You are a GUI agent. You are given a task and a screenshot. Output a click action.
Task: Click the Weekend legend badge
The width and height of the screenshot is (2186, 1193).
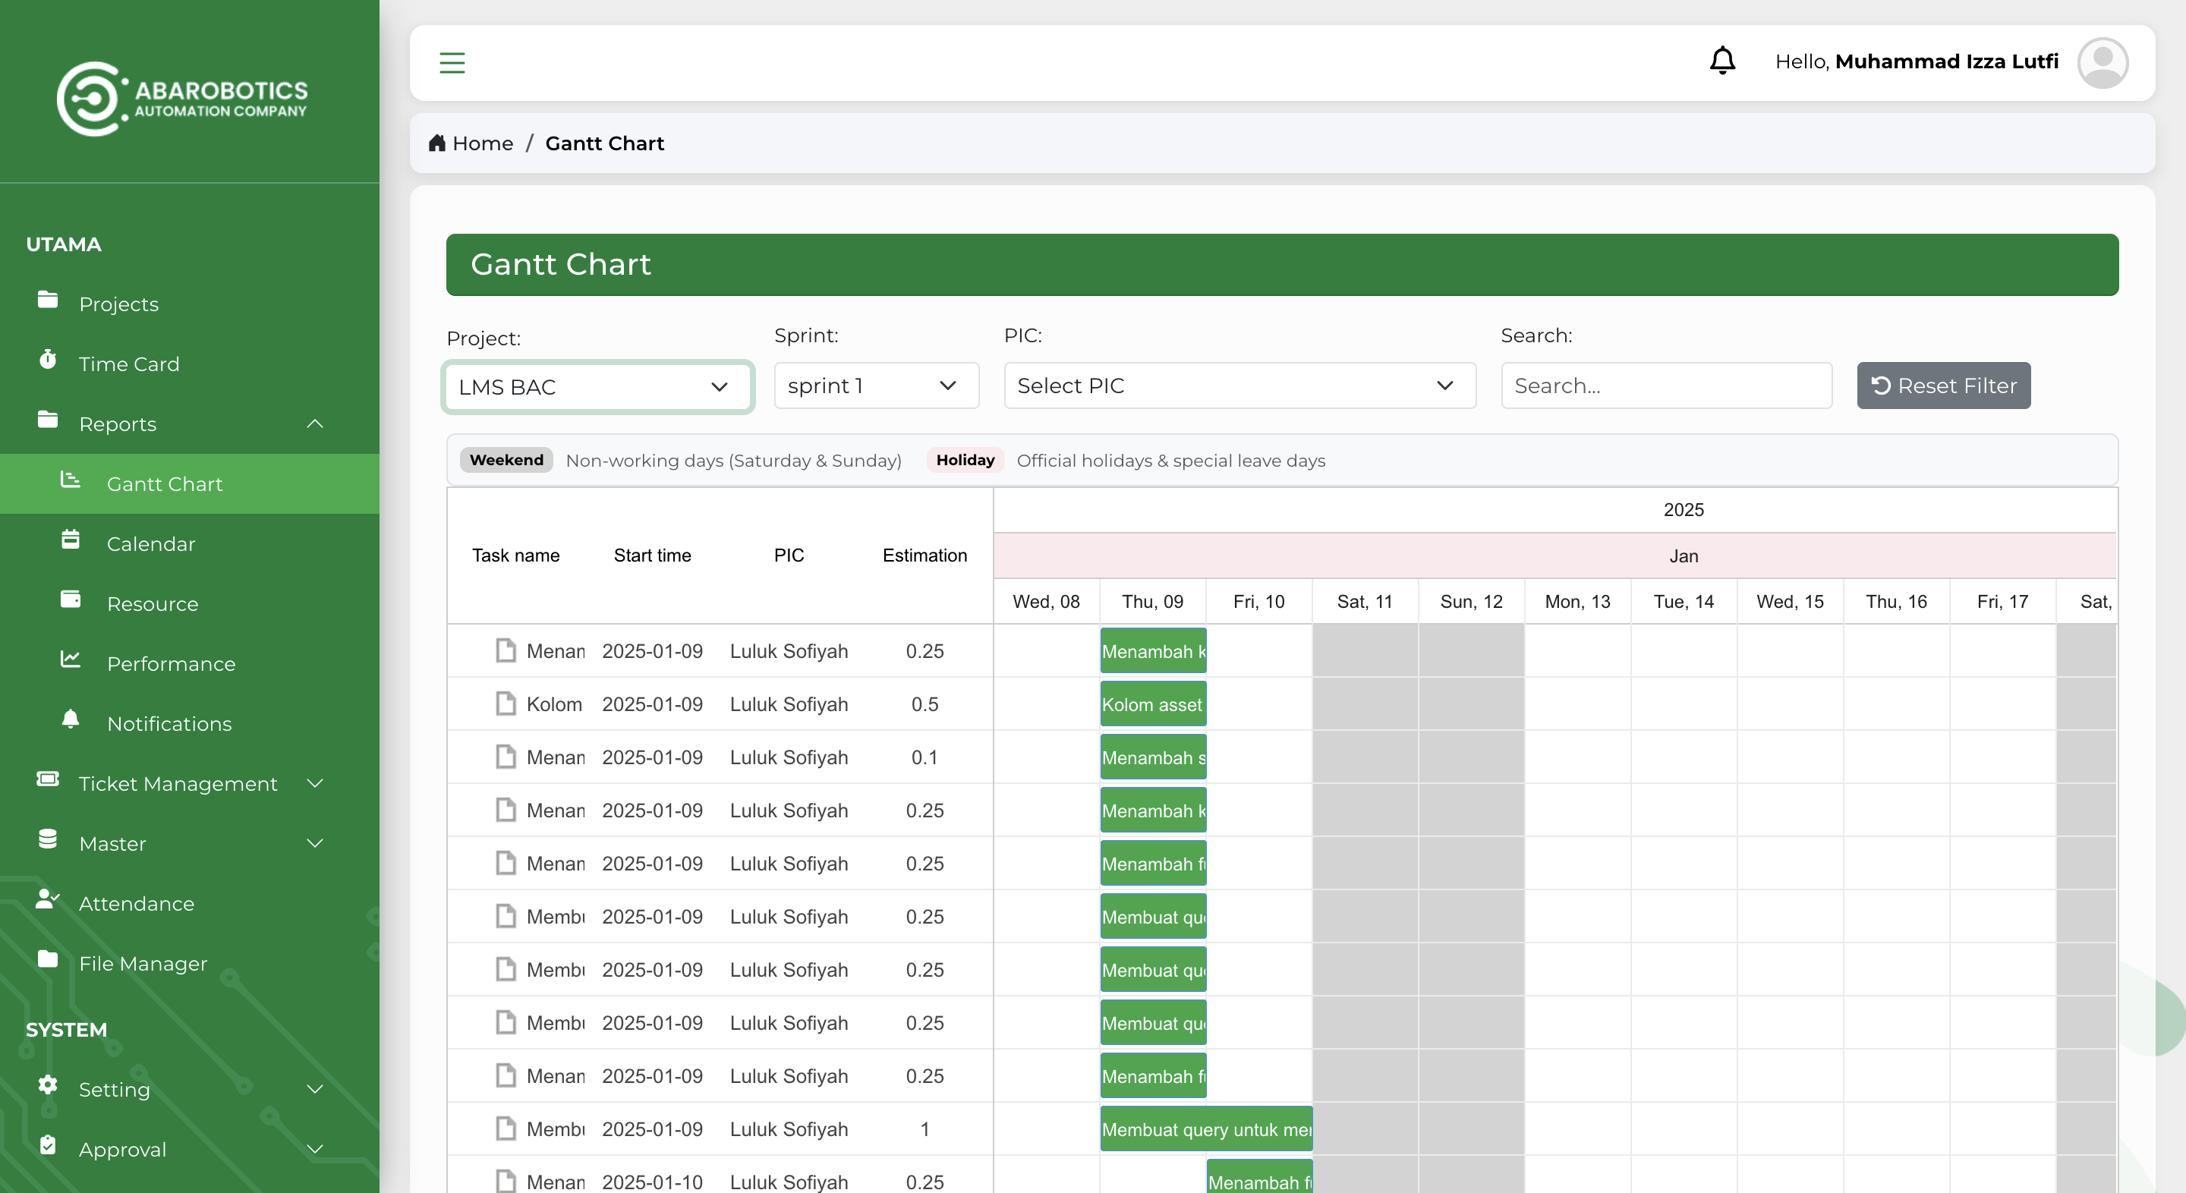tap(506, 460)
